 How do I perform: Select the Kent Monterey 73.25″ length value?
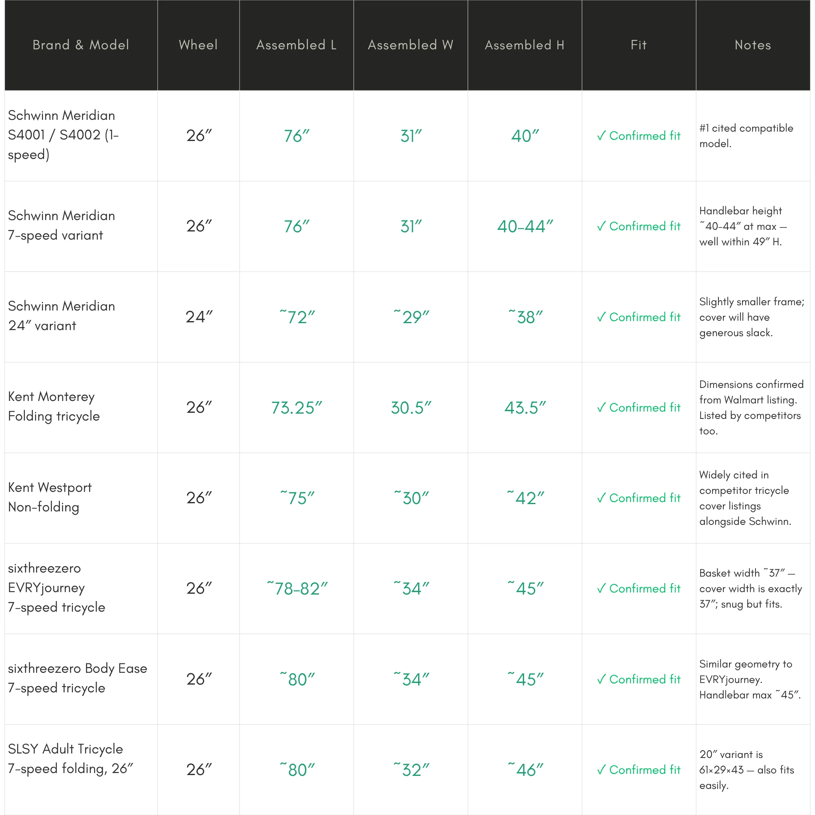click(x=296, y=408)
